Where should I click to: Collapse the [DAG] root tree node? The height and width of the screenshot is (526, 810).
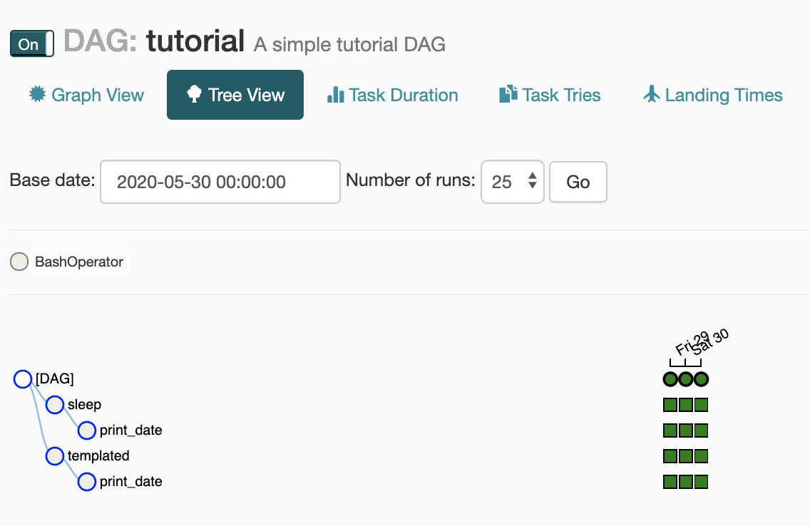[23, 379]
